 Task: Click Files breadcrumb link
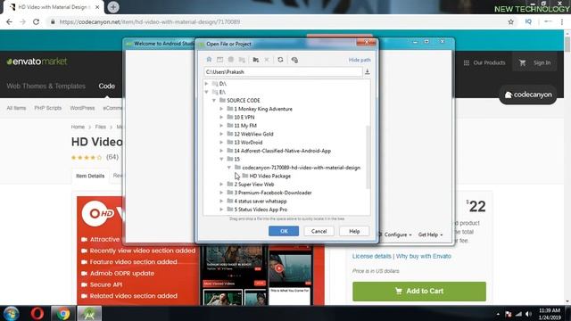point(101,127)
